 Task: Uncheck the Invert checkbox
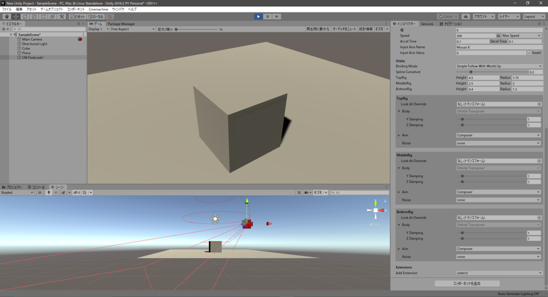click(529, 53)
